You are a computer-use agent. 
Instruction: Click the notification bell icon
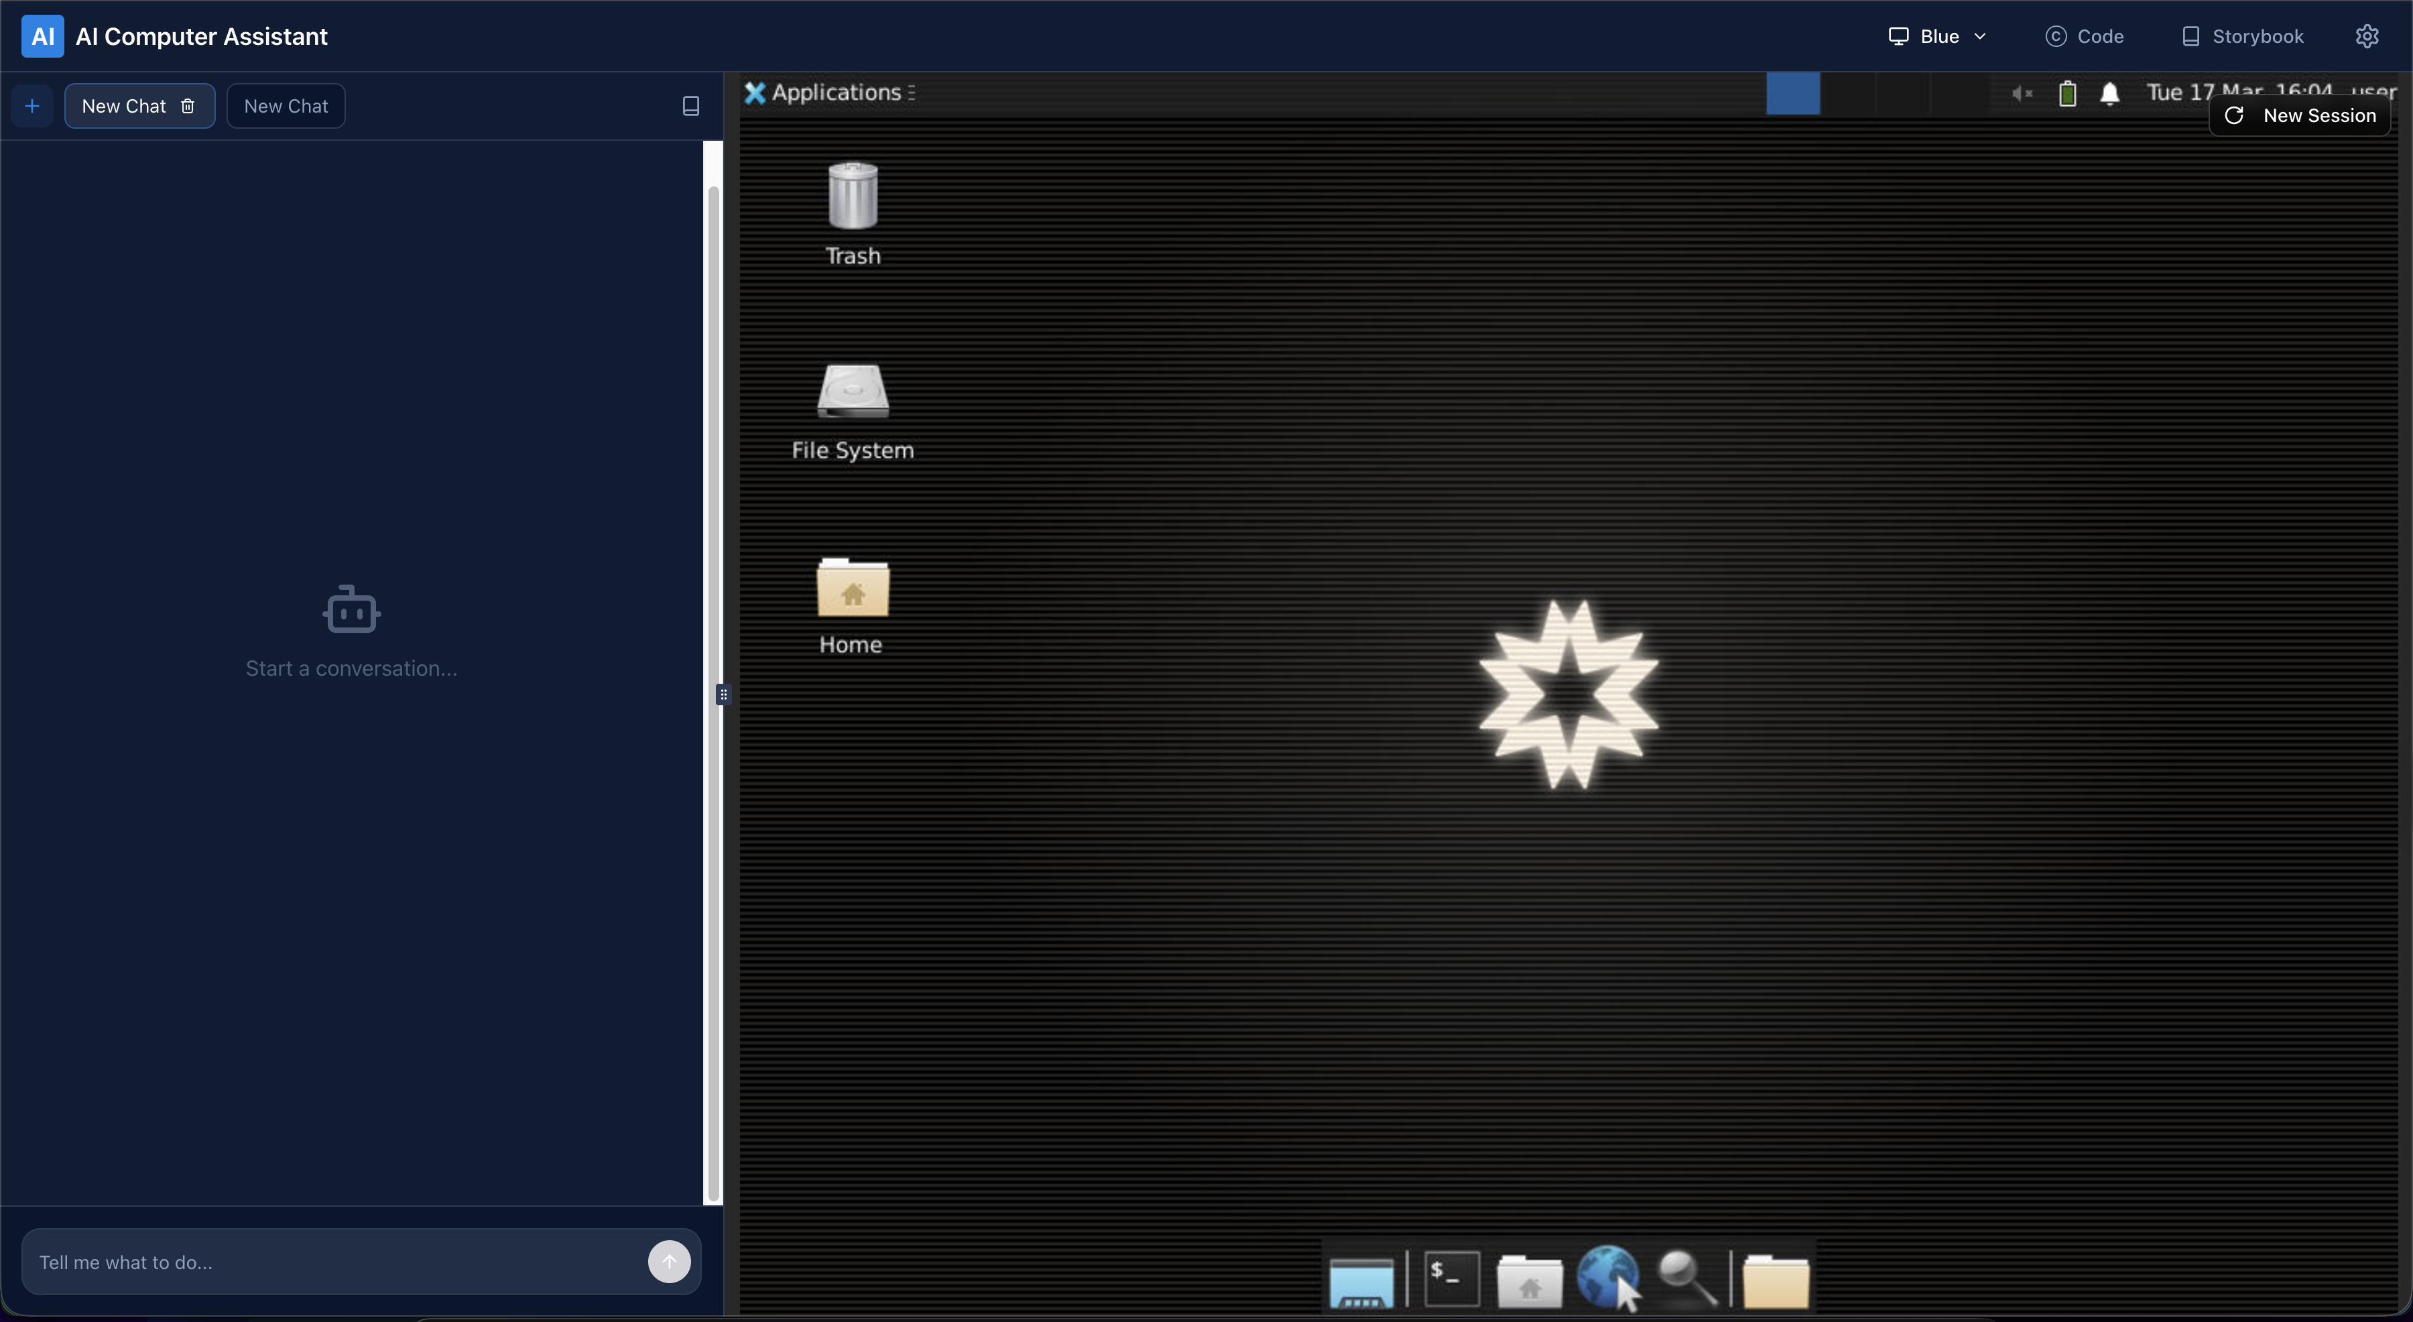click(x=2109, y=94)
